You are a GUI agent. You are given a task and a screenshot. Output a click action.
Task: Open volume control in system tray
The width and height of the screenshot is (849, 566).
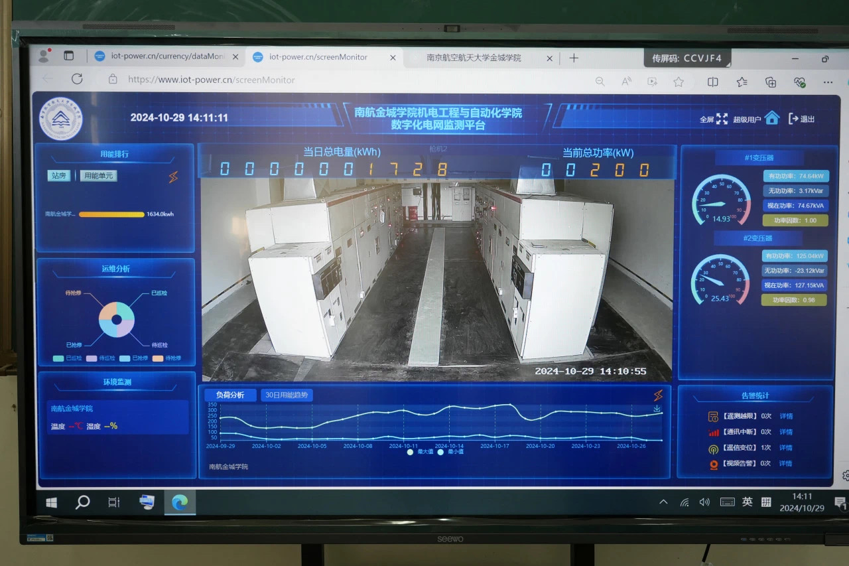click(x=704, y=502)
